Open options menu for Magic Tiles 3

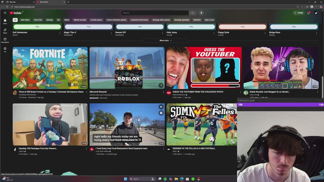click(x=111, y=33)
